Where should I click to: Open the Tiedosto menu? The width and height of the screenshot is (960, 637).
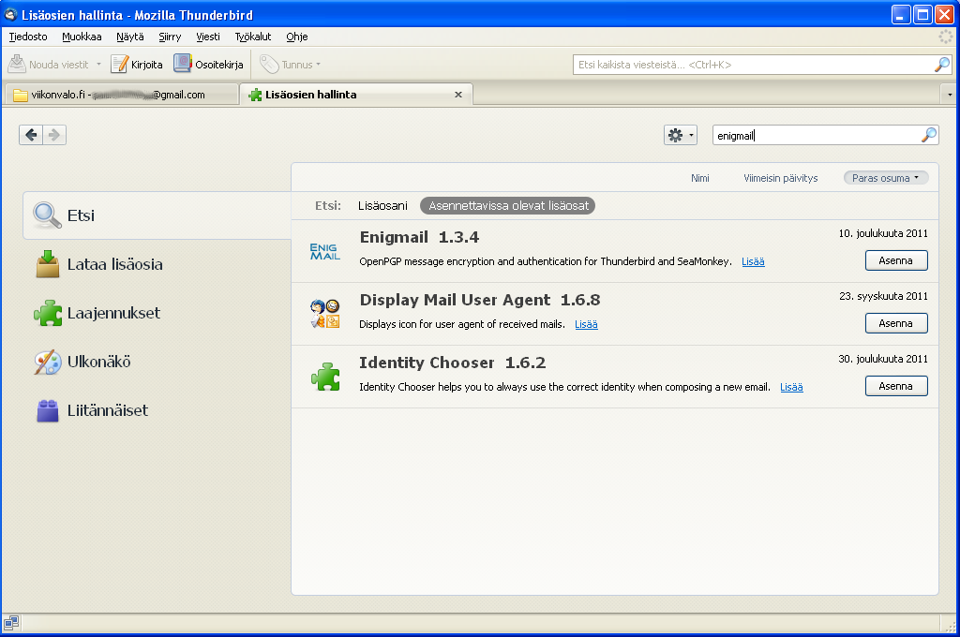pos(28,37)
